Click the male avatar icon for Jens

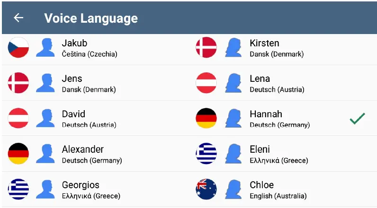[x=45, y=83]
